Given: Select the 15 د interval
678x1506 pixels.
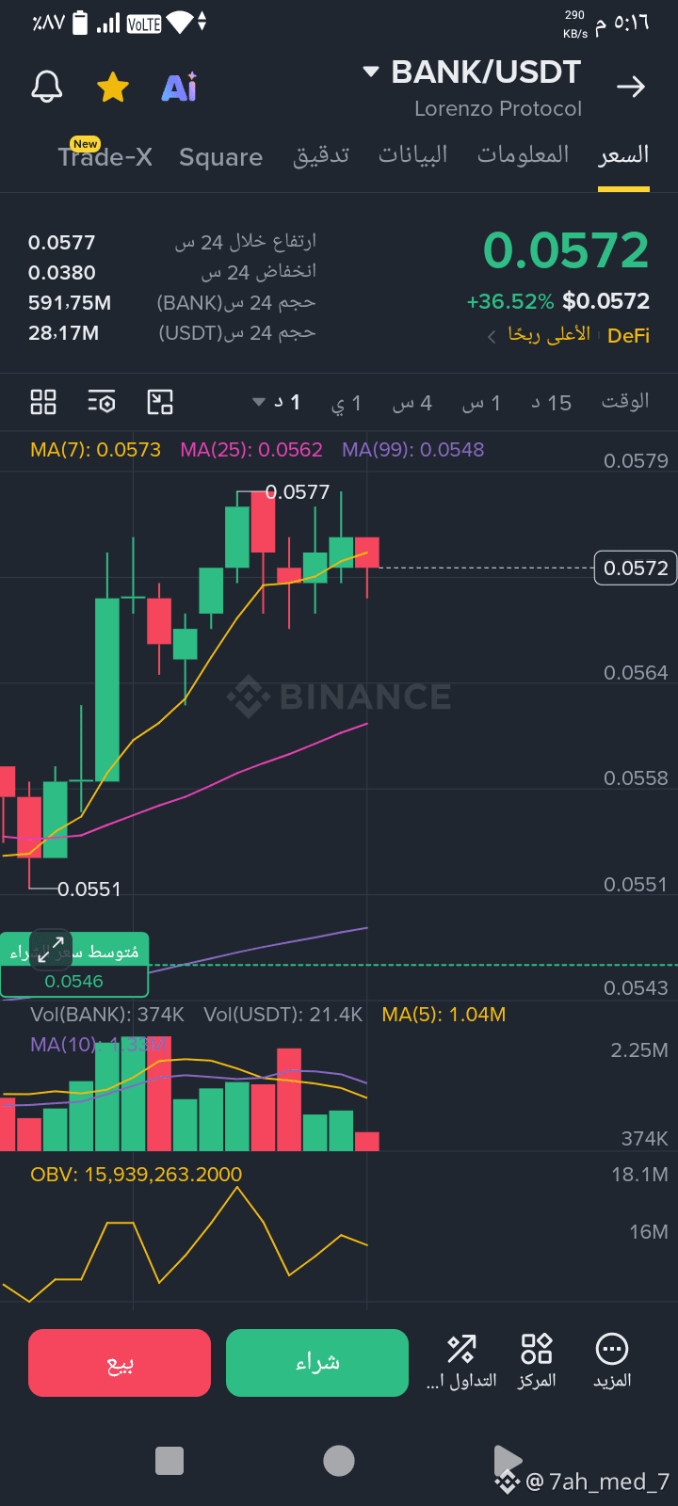Looking at the screenshot, I should (551, 404).
